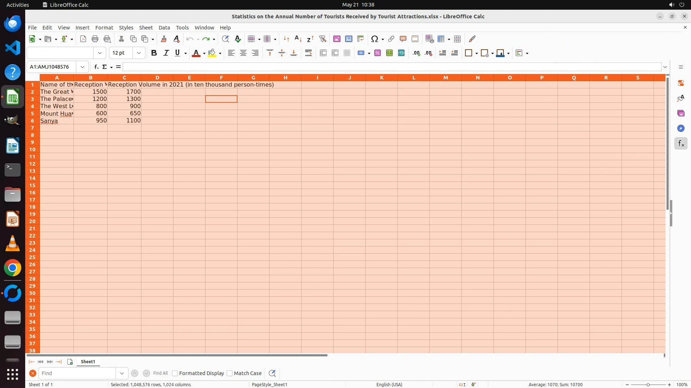The width and height of the screenshot is (691, 388).
Task: Click the Format as Percent icon
Action: pyautogui.click(x=377, y=53)
